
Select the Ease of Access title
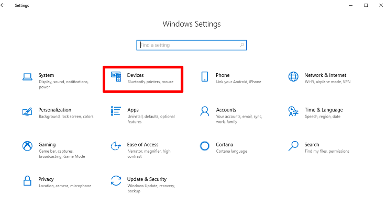(142, 145)
